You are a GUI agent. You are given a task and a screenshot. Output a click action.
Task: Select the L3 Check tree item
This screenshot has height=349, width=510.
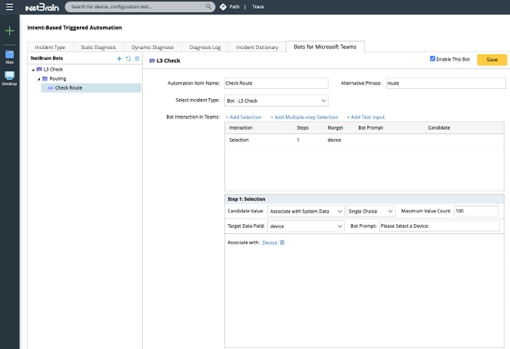click(x=53, y=69)
